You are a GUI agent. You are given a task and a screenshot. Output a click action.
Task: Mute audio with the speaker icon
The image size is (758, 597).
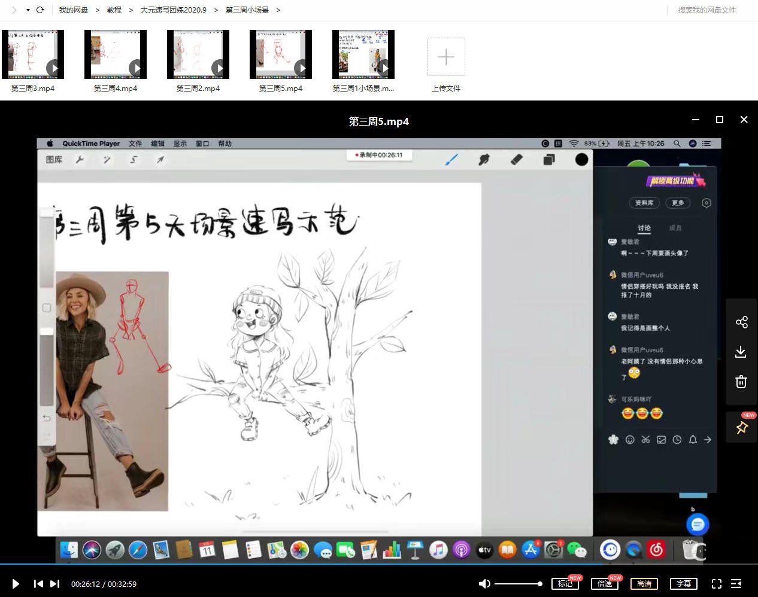pyautogui.click(x=484, y=583)
